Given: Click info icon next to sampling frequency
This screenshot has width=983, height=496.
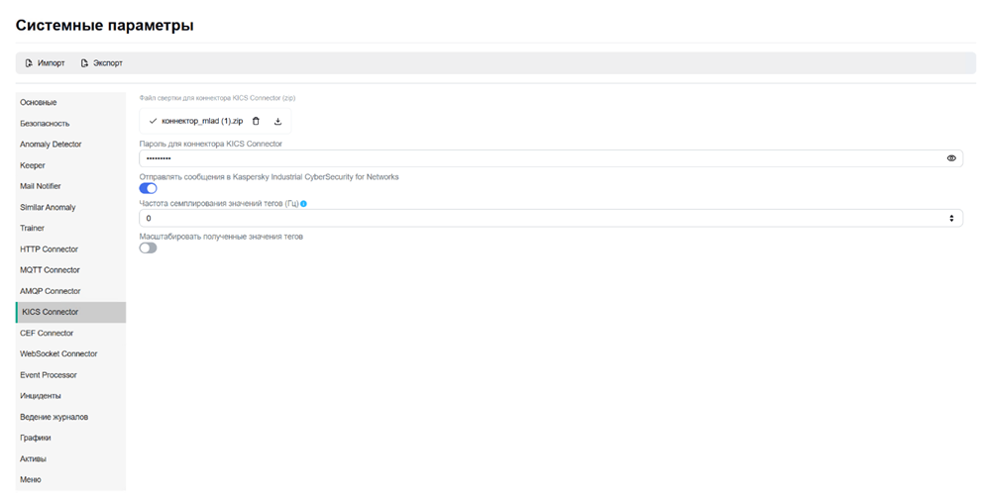Looking at the screenshot, I should click(303, 204).
